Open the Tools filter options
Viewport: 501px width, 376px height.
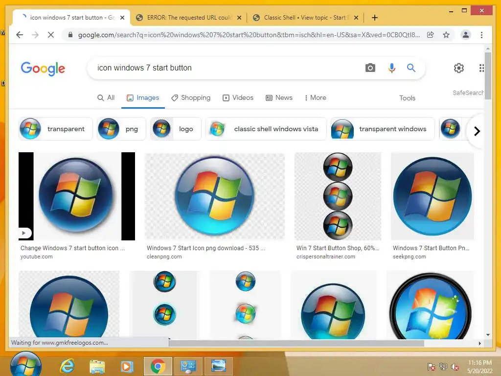[407, 98]
